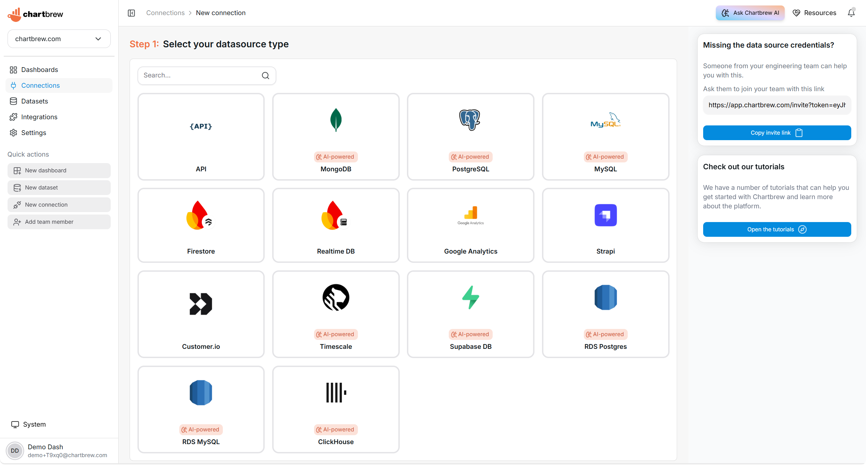This screenshot has width=866, height=465.
Task: Click the Copy invite link button
Action: [x=777, y=133]
